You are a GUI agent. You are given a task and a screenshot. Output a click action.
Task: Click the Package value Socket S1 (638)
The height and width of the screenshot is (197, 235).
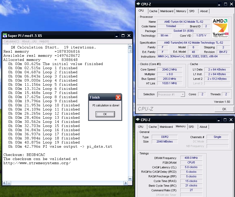click(183, 31)
